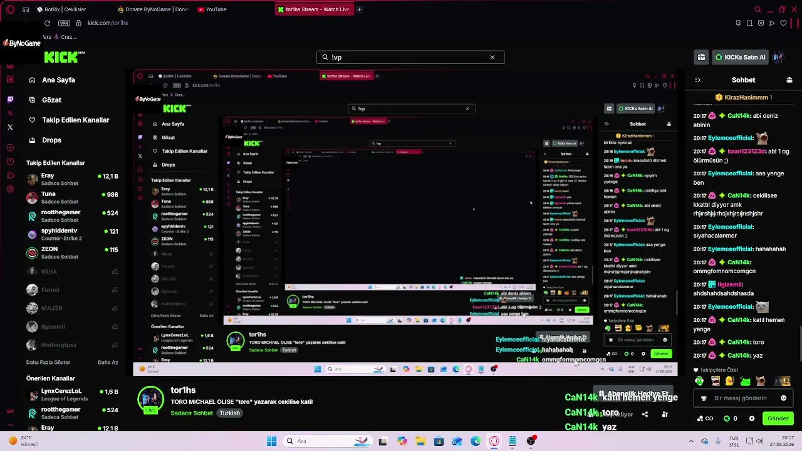Open offline Minik channel
This screenshot has width=802, height=451.
(72, 271)
